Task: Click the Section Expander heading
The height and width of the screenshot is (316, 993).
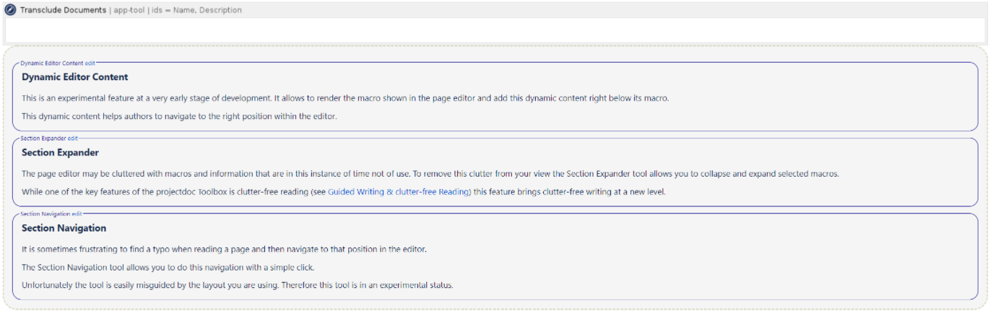Action: [60, 153]
